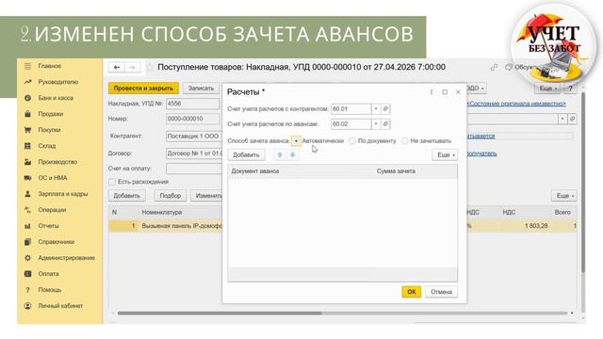Open the Зарплата и кадры person icon
The height and width of the screenshot is (339, 603).
tap(27, 194)
